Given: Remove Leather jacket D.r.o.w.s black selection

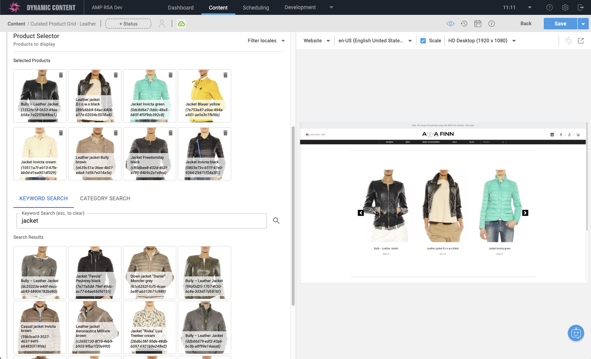Looking at the screenshot, I should click(x=116, y=75).
